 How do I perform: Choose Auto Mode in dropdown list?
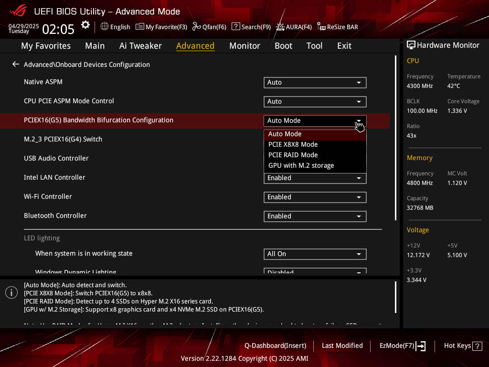(x=315, y=134)
